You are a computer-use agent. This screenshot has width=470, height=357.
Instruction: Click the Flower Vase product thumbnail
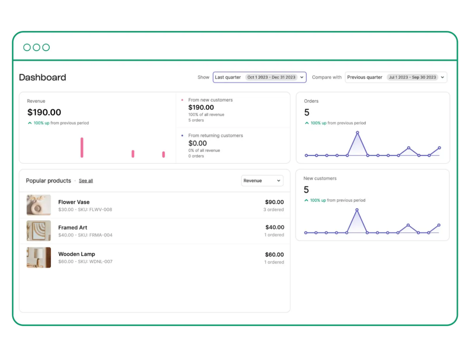[39, 204]
